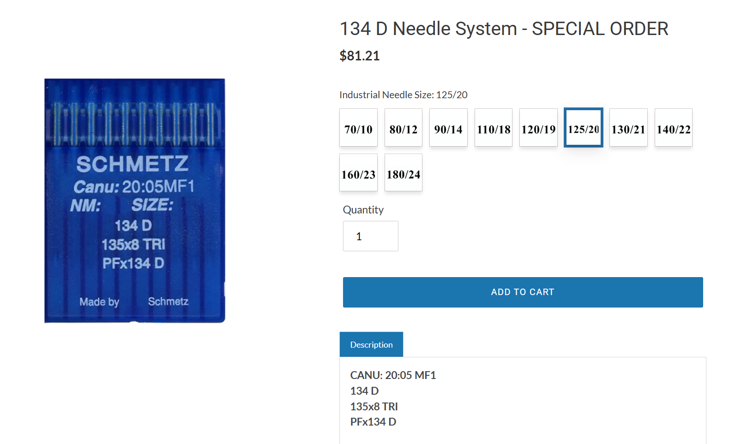Select size swatch 110/18

493,128
